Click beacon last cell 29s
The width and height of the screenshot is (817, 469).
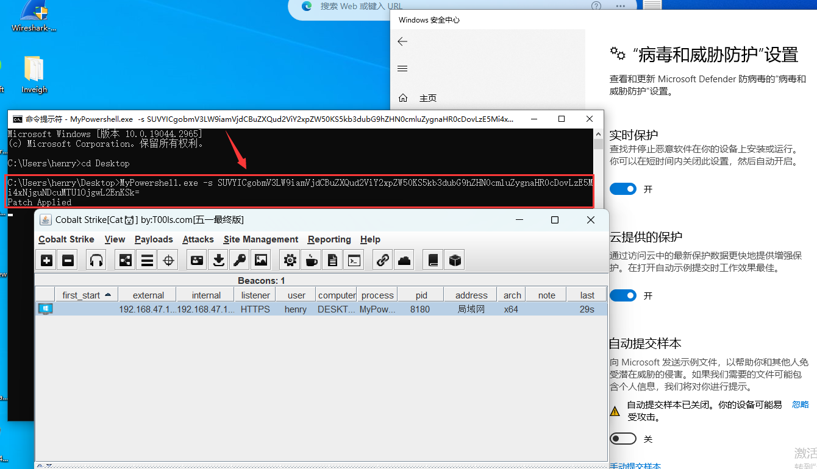tap(587, 309)
